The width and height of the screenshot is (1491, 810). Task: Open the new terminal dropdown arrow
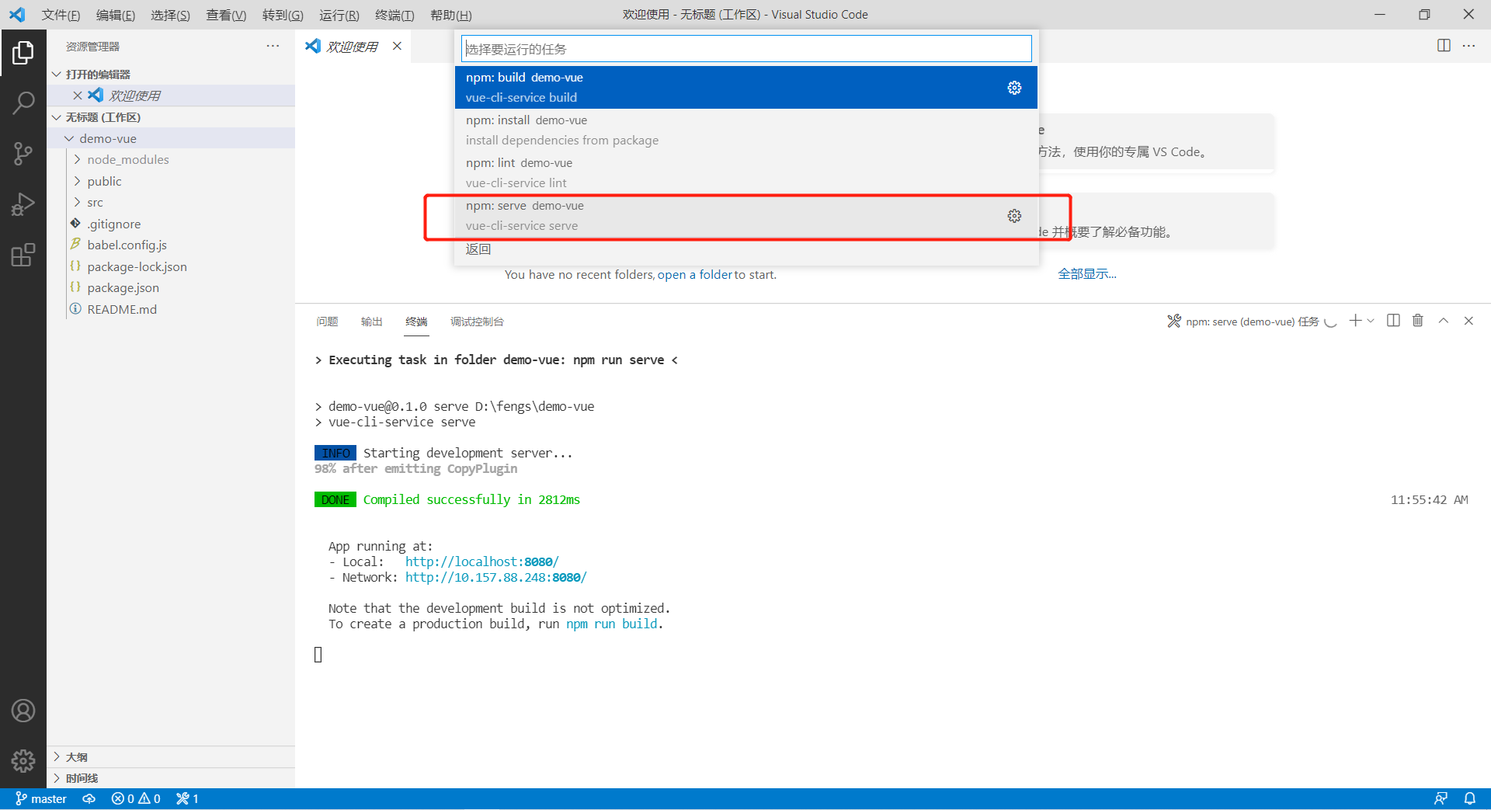[1371, 321]
